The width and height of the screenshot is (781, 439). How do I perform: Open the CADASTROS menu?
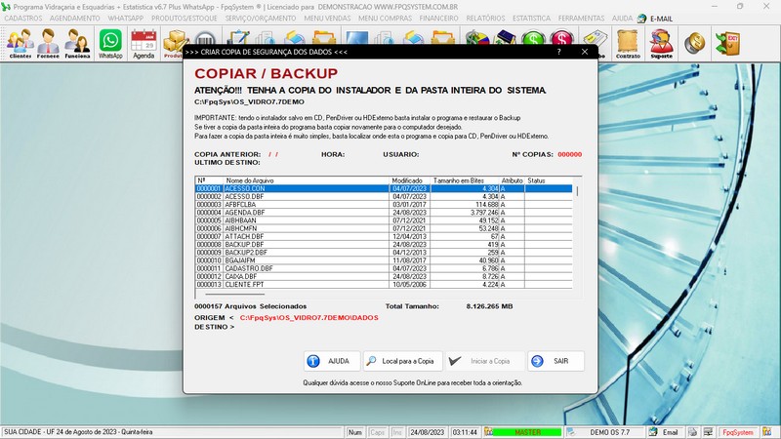point(23,19)
